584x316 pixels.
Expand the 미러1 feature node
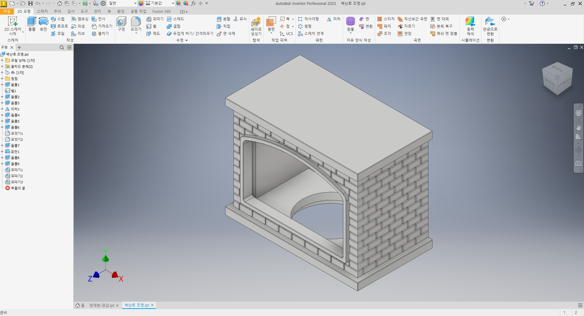[x=2, y=109]
